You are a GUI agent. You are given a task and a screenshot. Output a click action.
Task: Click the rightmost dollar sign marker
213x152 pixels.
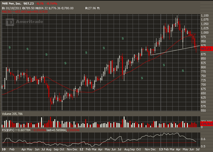click(x=183, y=71)
